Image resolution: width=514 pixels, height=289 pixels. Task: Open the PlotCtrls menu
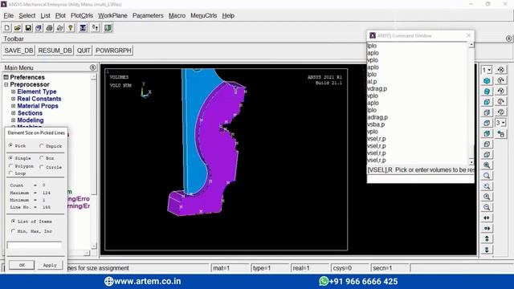pyautogui.click(x=82, y=15)
